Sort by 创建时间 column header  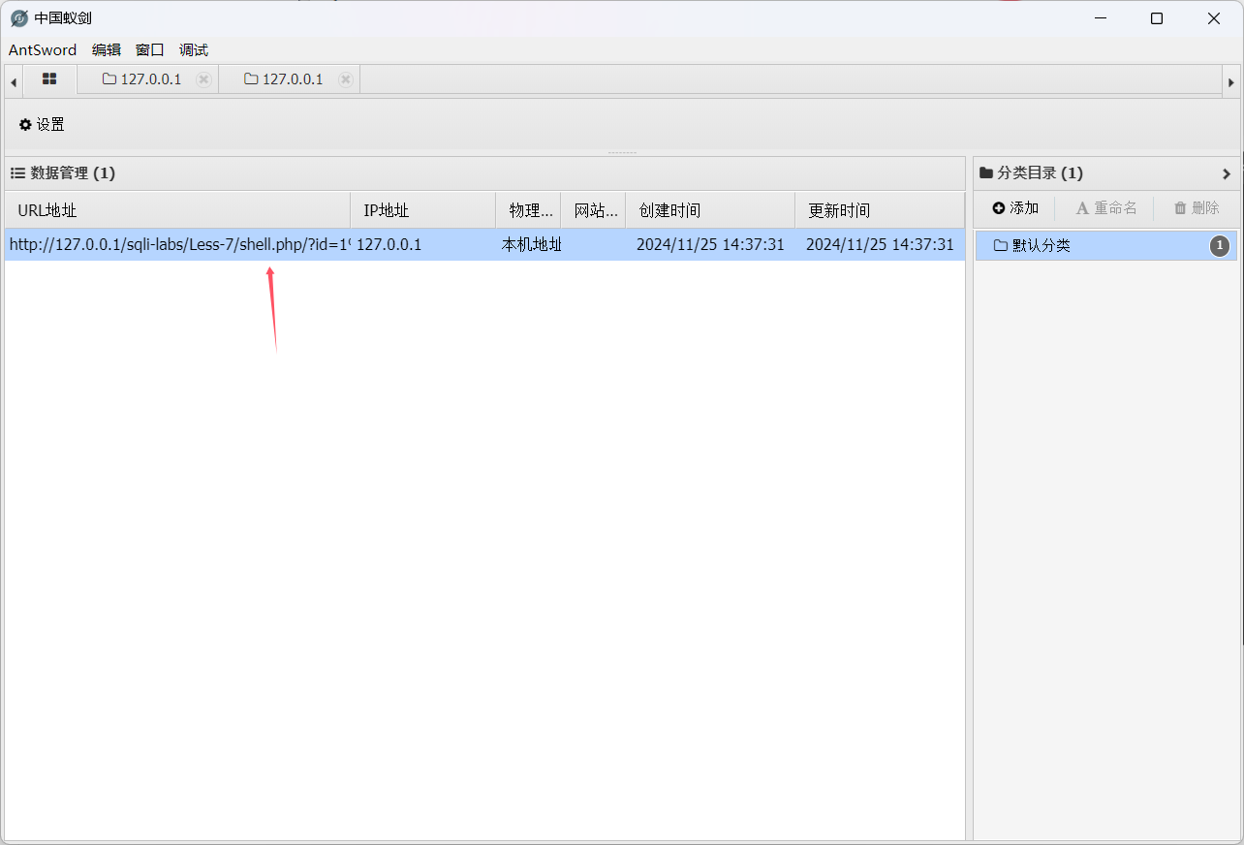pyautogui.click(x=710, y=210)
